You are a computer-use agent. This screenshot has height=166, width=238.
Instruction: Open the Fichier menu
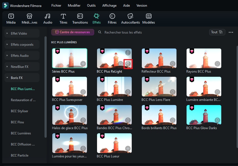(56, 6)
